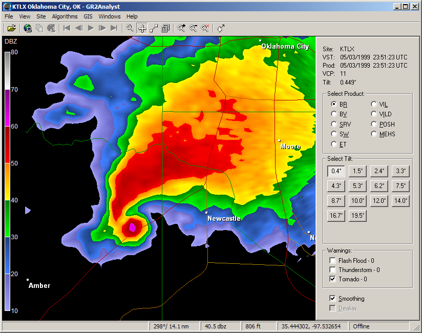Select the magnifier zoom tool

(x=130, y=28)
